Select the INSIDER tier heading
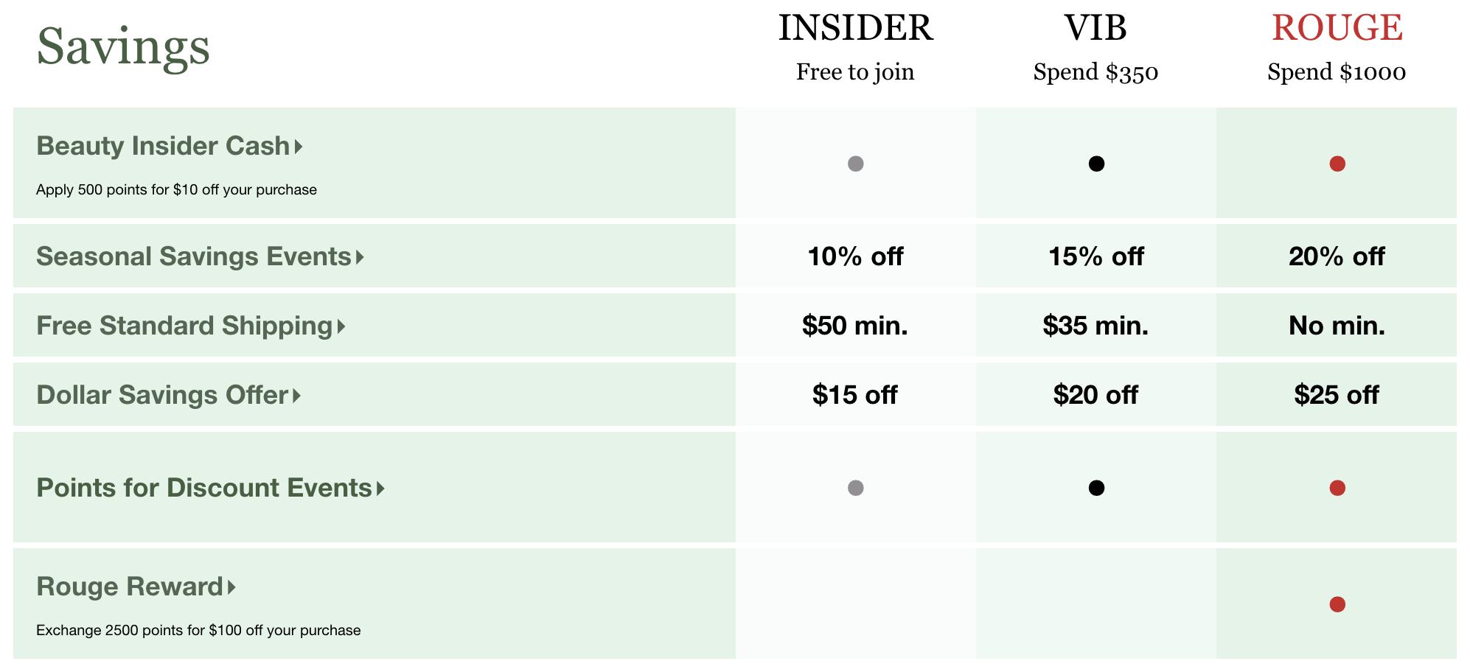The width and height of the screenshot is (1470, 672). [x=855, y=28]
